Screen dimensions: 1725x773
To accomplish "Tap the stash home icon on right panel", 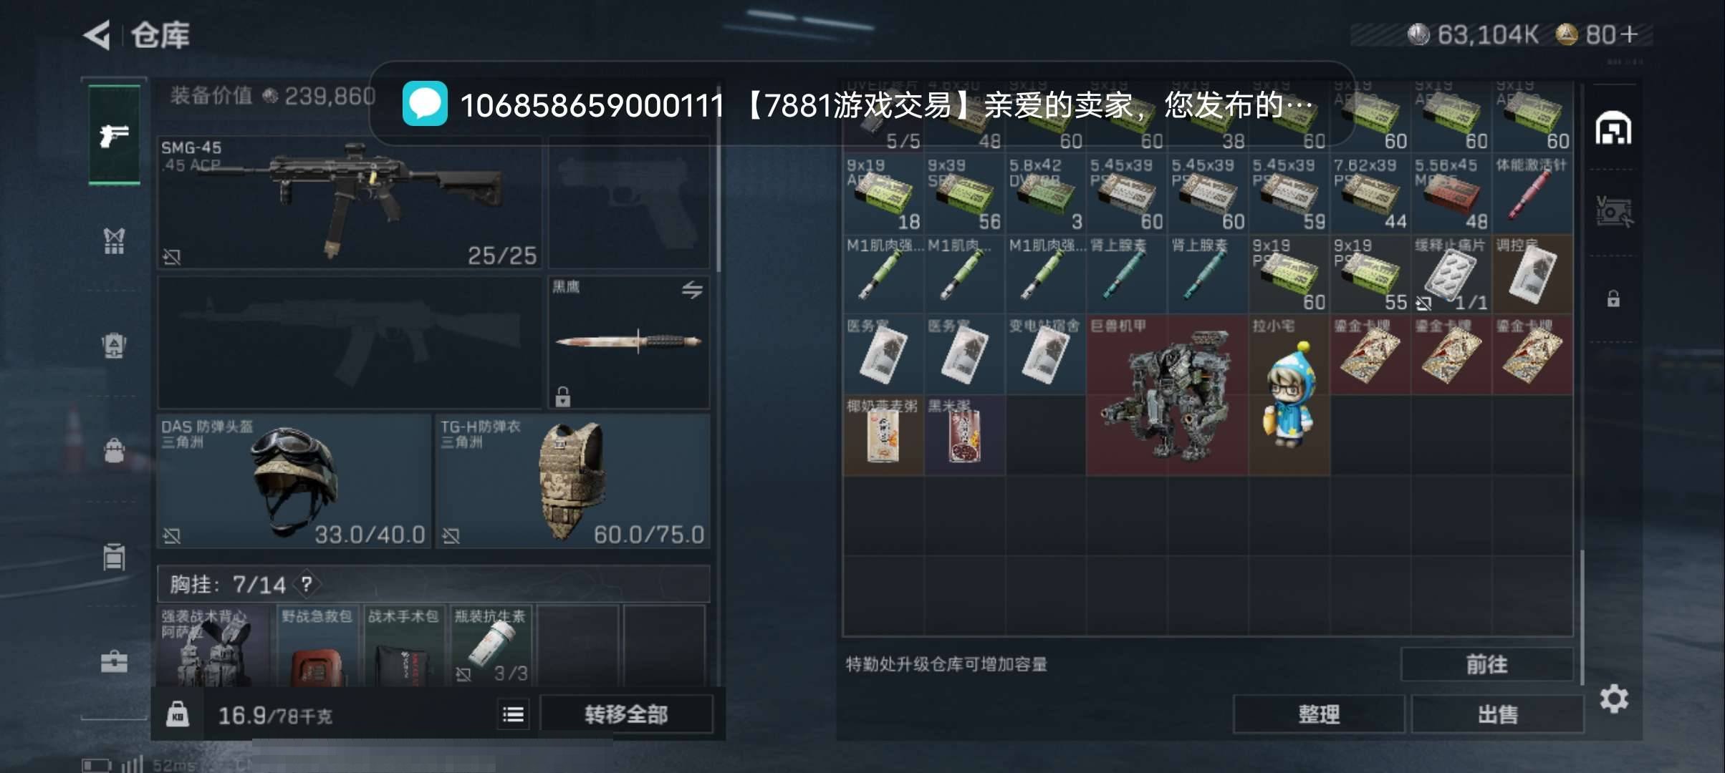I will click(1613, 129).
